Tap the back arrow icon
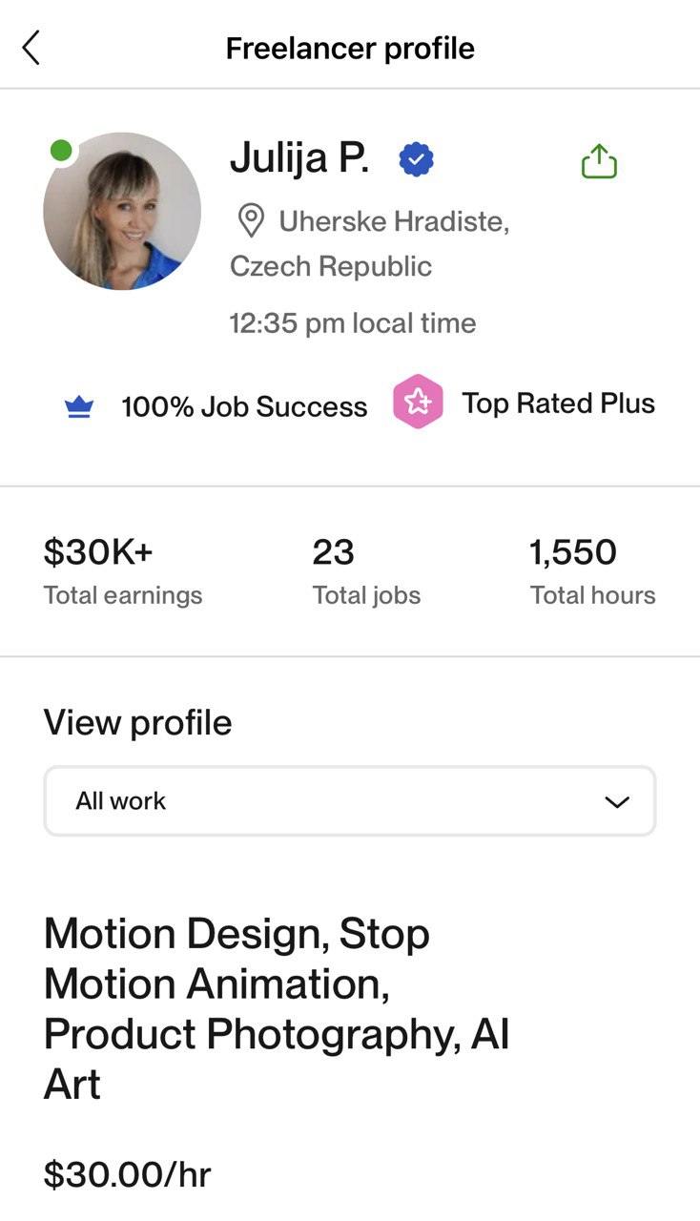The height and width of the screenshot is (1221, 700). pyautogui.click(x=31, y=47)
